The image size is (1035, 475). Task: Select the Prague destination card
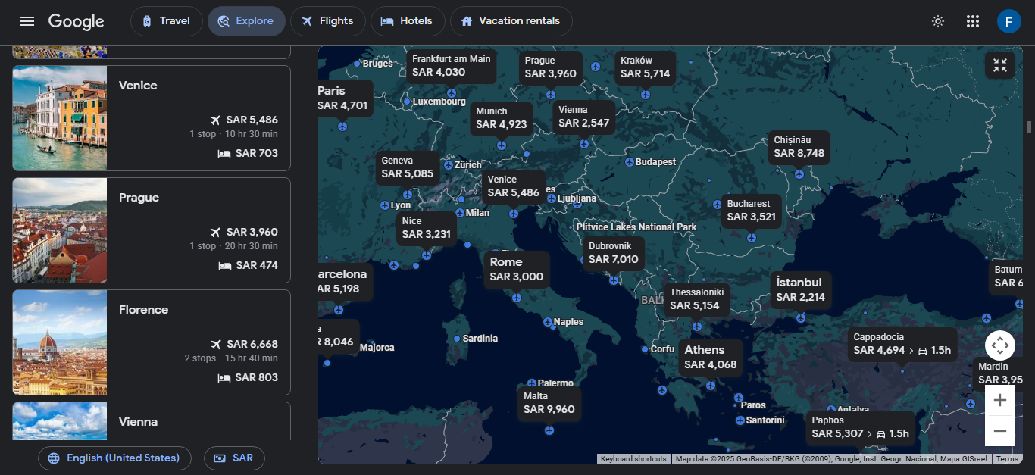152,230
